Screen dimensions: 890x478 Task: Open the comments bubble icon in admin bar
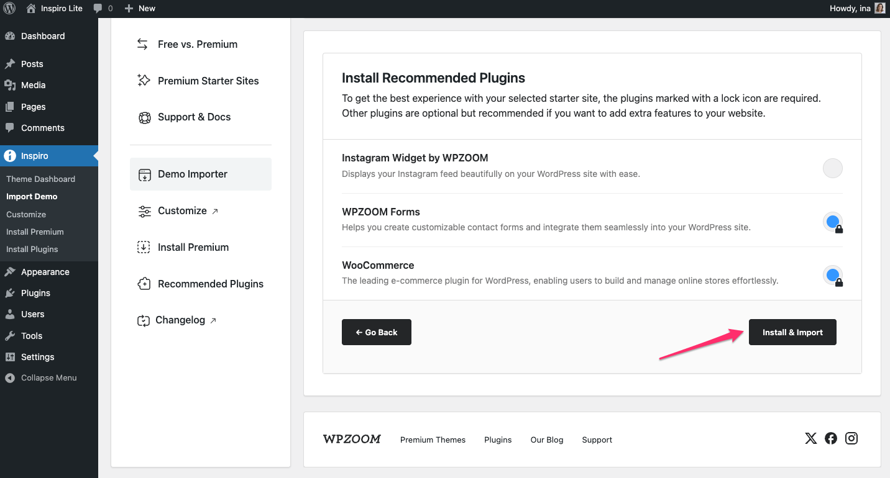click(x=98, y=9)
